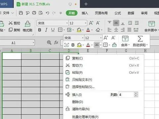Choose 选择性粘贴(S)... from context menu

pos(104,87)
